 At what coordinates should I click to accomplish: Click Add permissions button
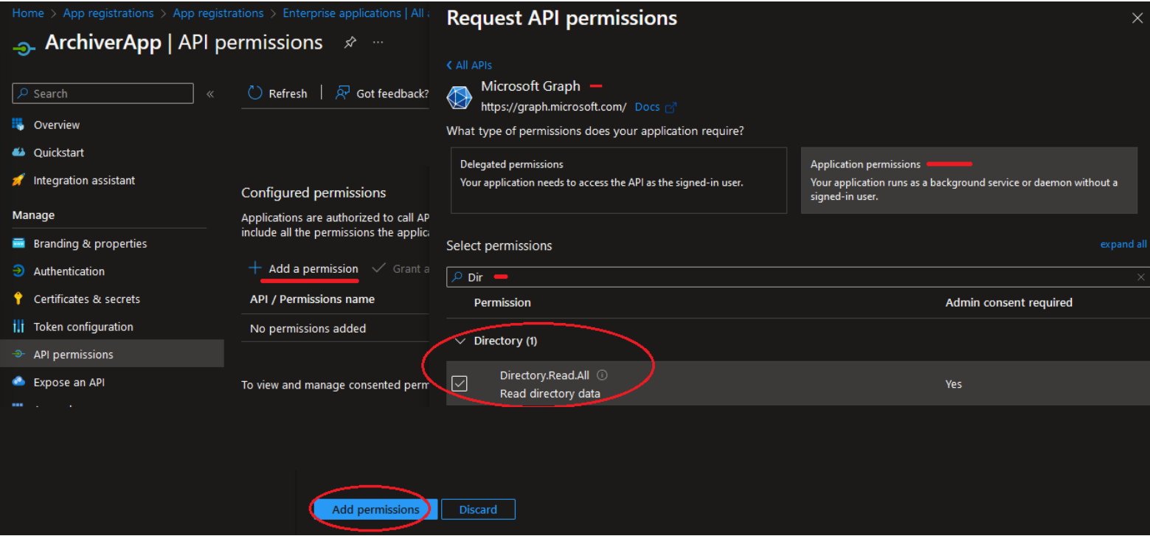pos(375,509)
